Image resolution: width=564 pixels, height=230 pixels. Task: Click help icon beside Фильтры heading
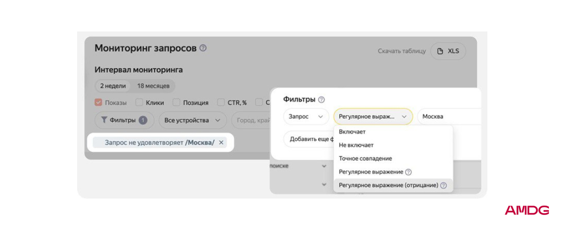(x=321, y=100)
